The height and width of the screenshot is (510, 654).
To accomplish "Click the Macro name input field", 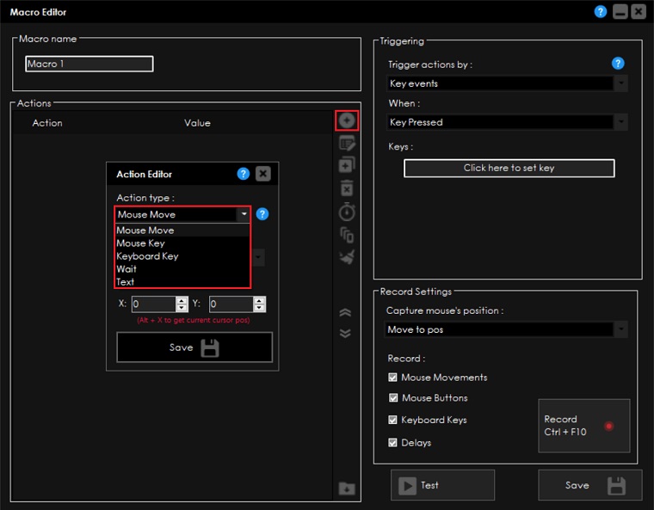I will [x=89, y=64].
